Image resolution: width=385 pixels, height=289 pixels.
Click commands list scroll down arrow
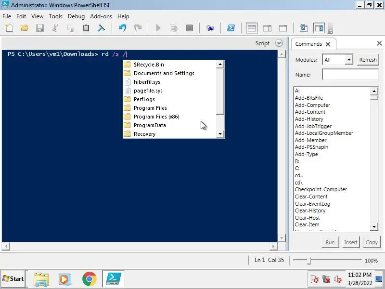(374, 226)
